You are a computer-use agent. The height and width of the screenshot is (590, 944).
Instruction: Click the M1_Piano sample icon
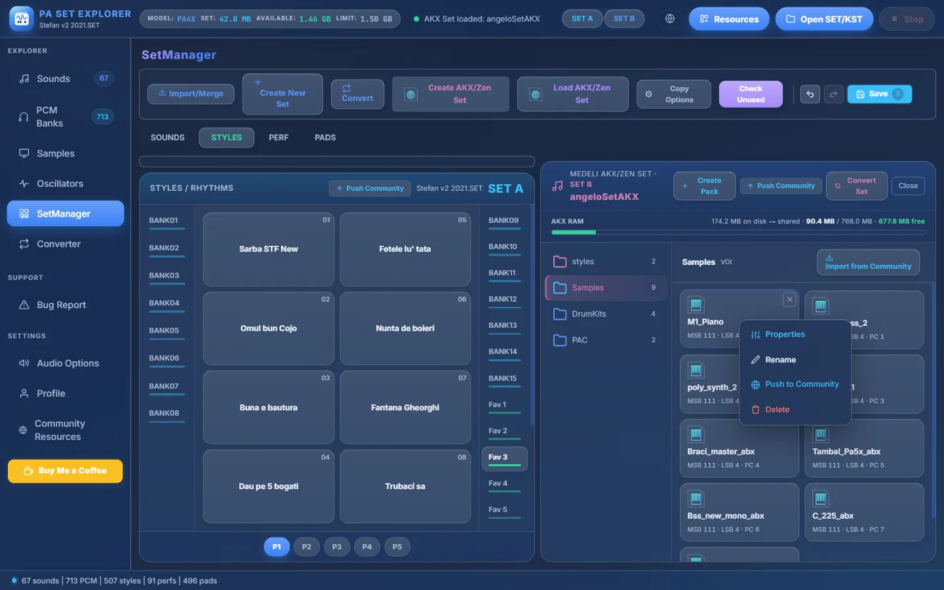click(696, 305)
